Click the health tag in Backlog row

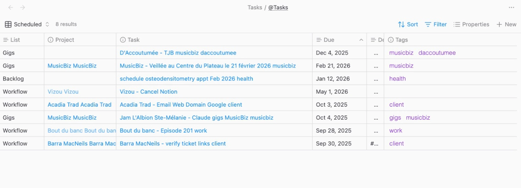pyautogui.click(x=397, y=79)
